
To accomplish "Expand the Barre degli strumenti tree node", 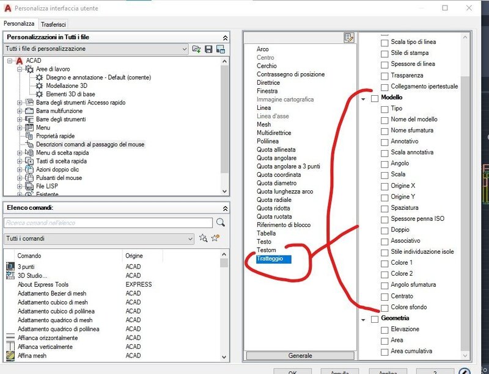I will coord(20,119).
